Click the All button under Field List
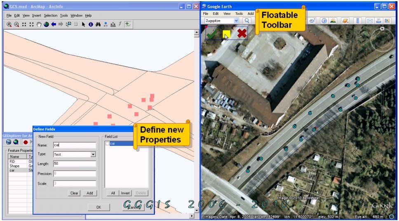Screen dimensions: 399x221 coord(113,193)
